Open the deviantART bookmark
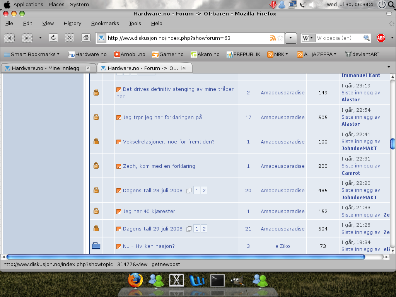Screen dimensions: 396x297 (x=362, y=54)
